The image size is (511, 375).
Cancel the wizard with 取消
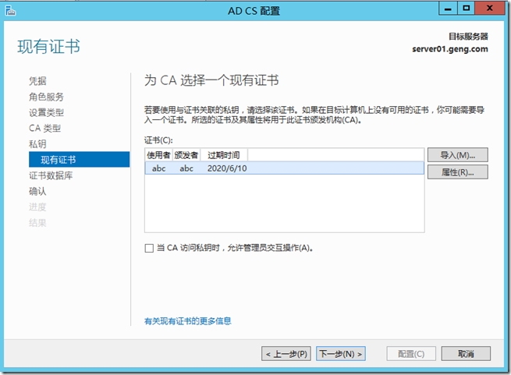click(x=466, y=354)
